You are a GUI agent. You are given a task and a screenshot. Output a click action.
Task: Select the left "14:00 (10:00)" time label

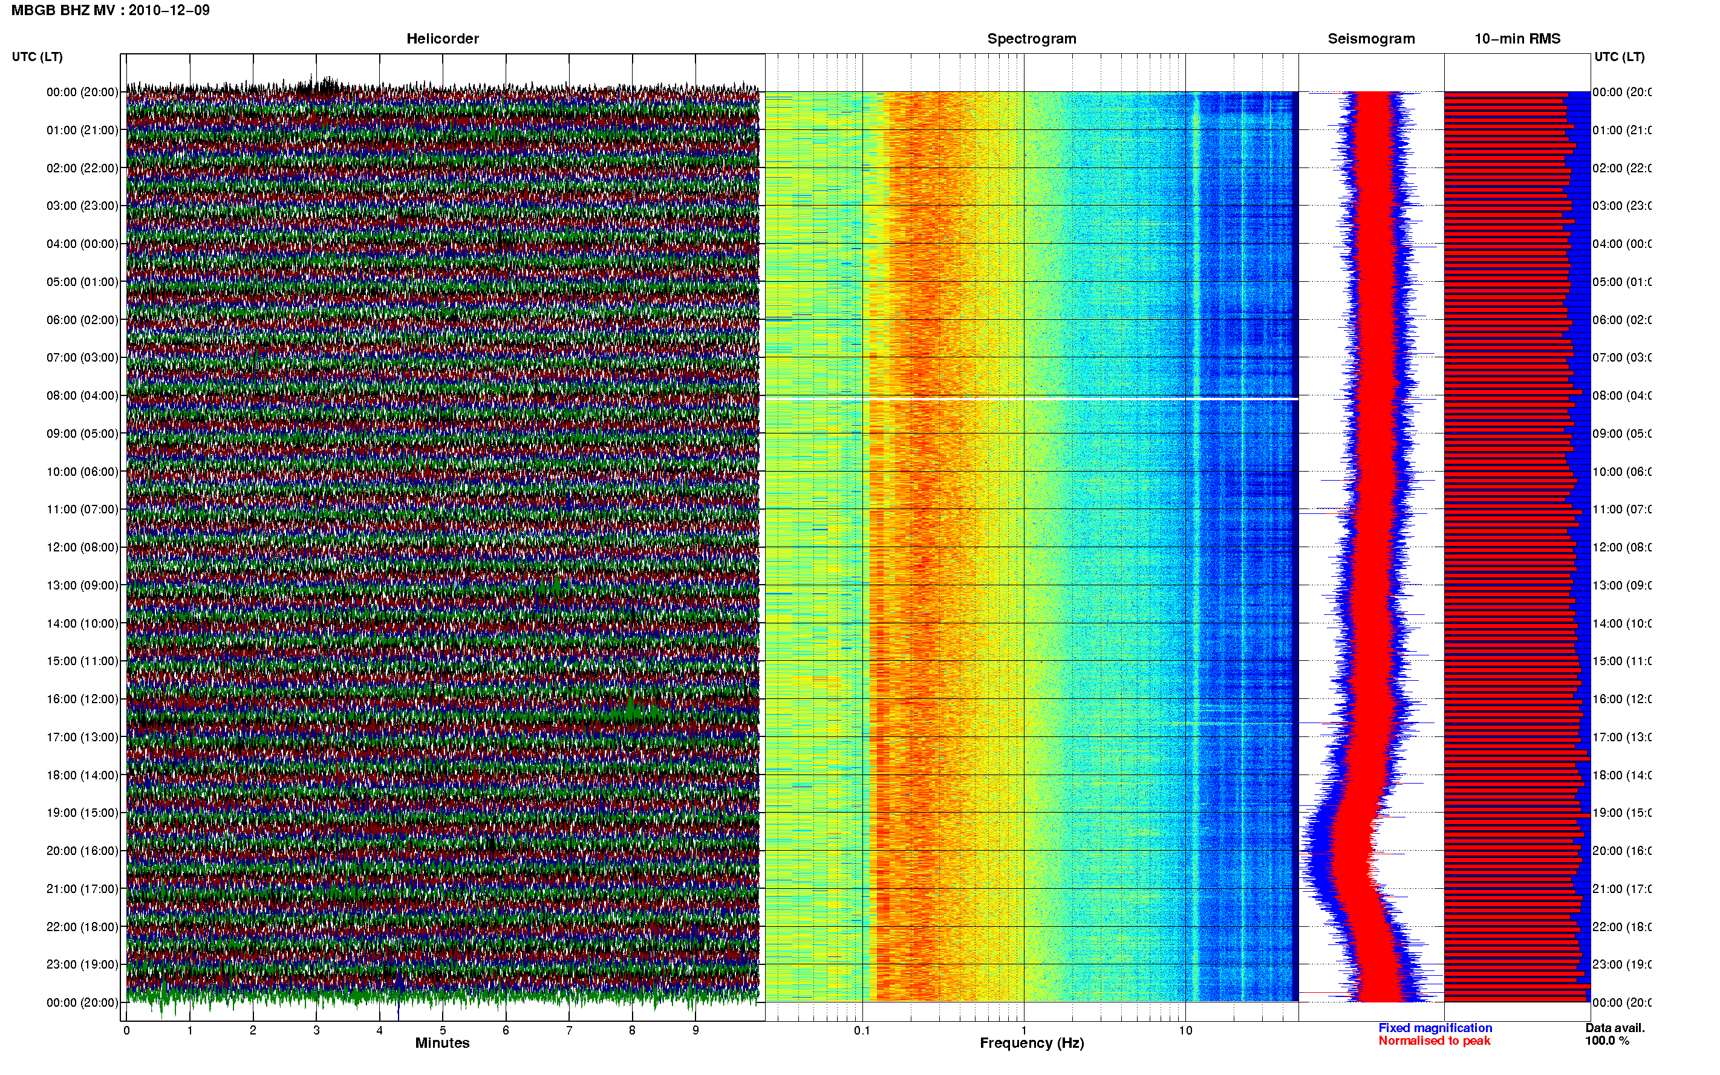tap(82, 623)
